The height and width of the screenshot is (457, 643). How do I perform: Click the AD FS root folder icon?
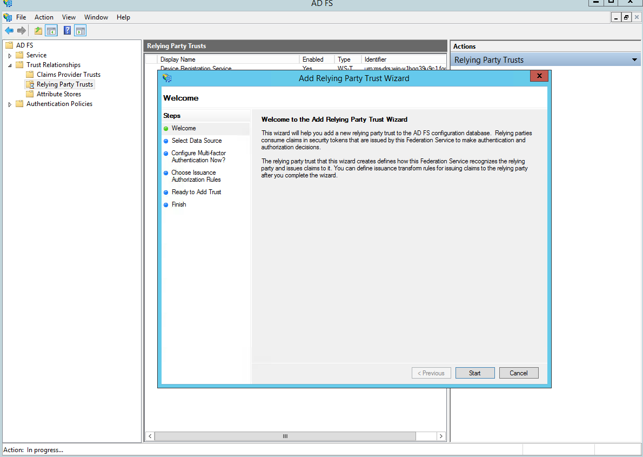(9, 45)
